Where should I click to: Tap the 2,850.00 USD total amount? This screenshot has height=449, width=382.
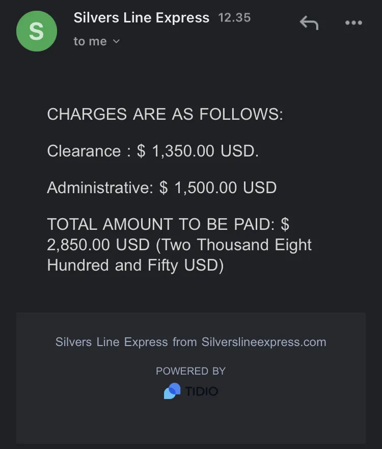[98, 245]
